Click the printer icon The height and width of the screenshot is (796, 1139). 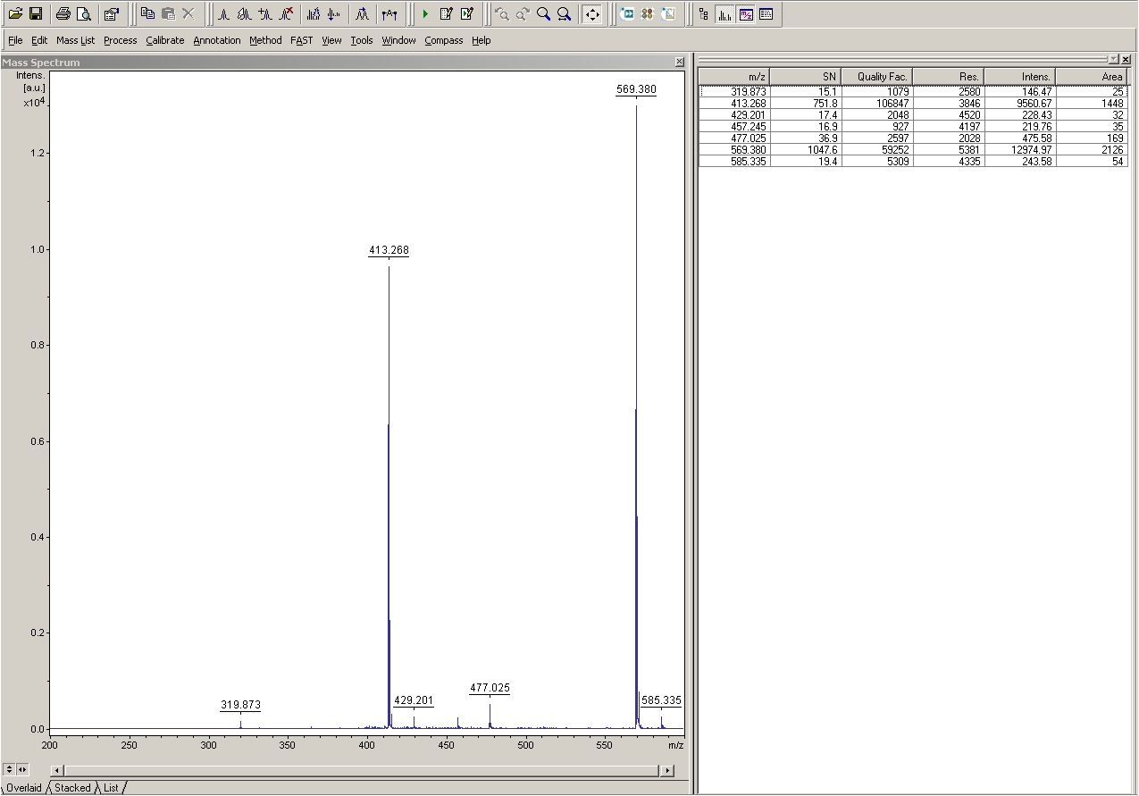pos(63,14)
